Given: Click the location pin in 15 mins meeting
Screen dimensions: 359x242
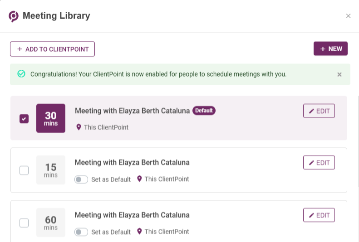Looking at the screenshot, I should (x=139, y=179).
